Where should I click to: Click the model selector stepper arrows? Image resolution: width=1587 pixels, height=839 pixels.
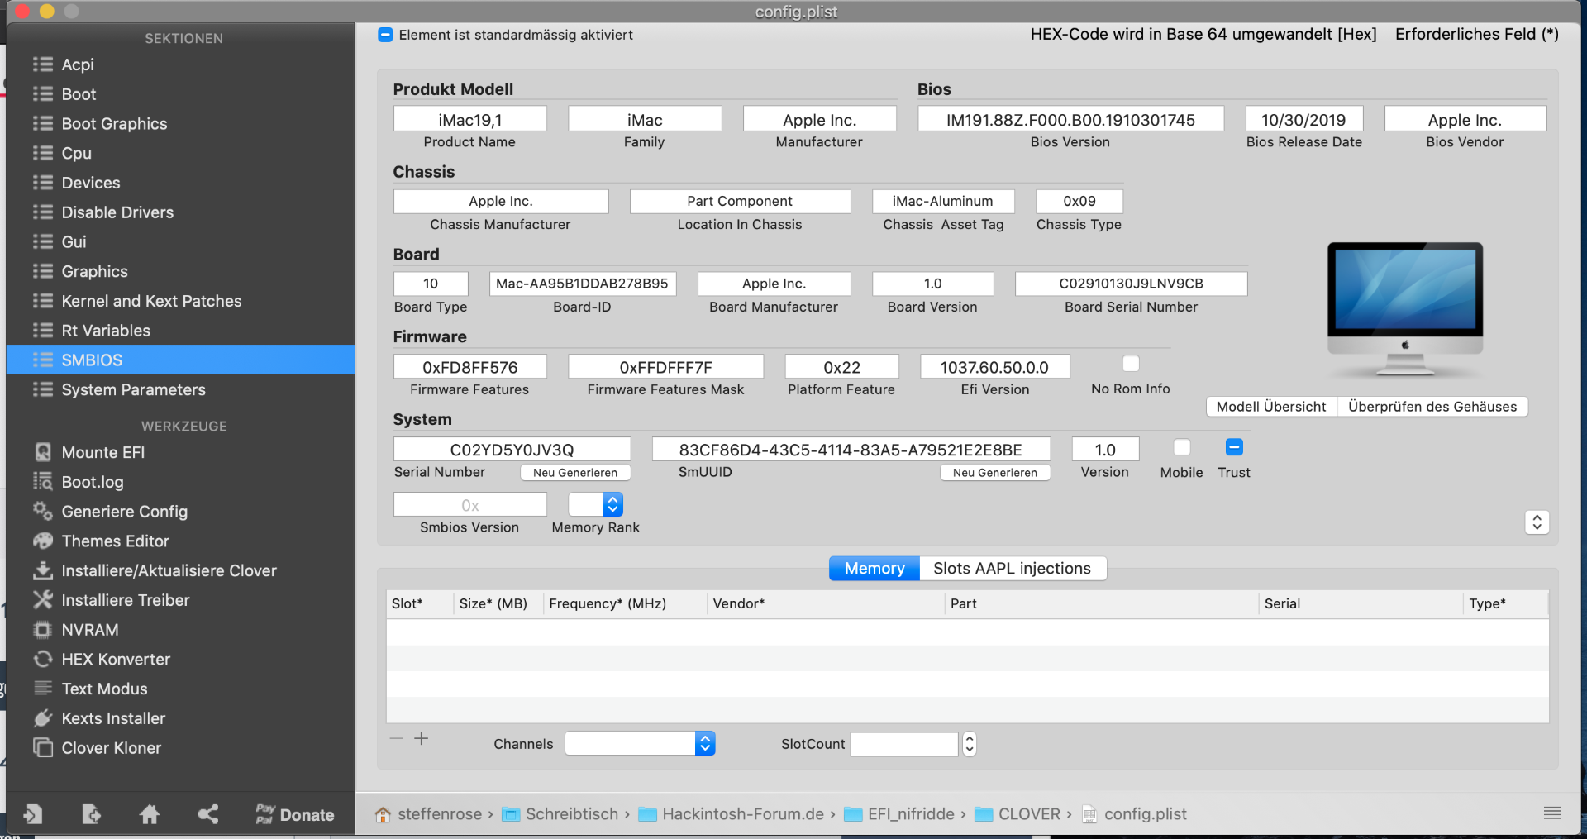[x=1537, y=522]
